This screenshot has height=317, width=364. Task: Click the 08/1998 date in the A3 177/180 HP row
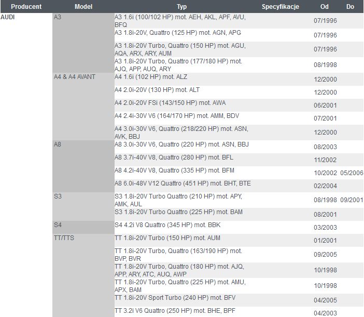pos(325,65)
